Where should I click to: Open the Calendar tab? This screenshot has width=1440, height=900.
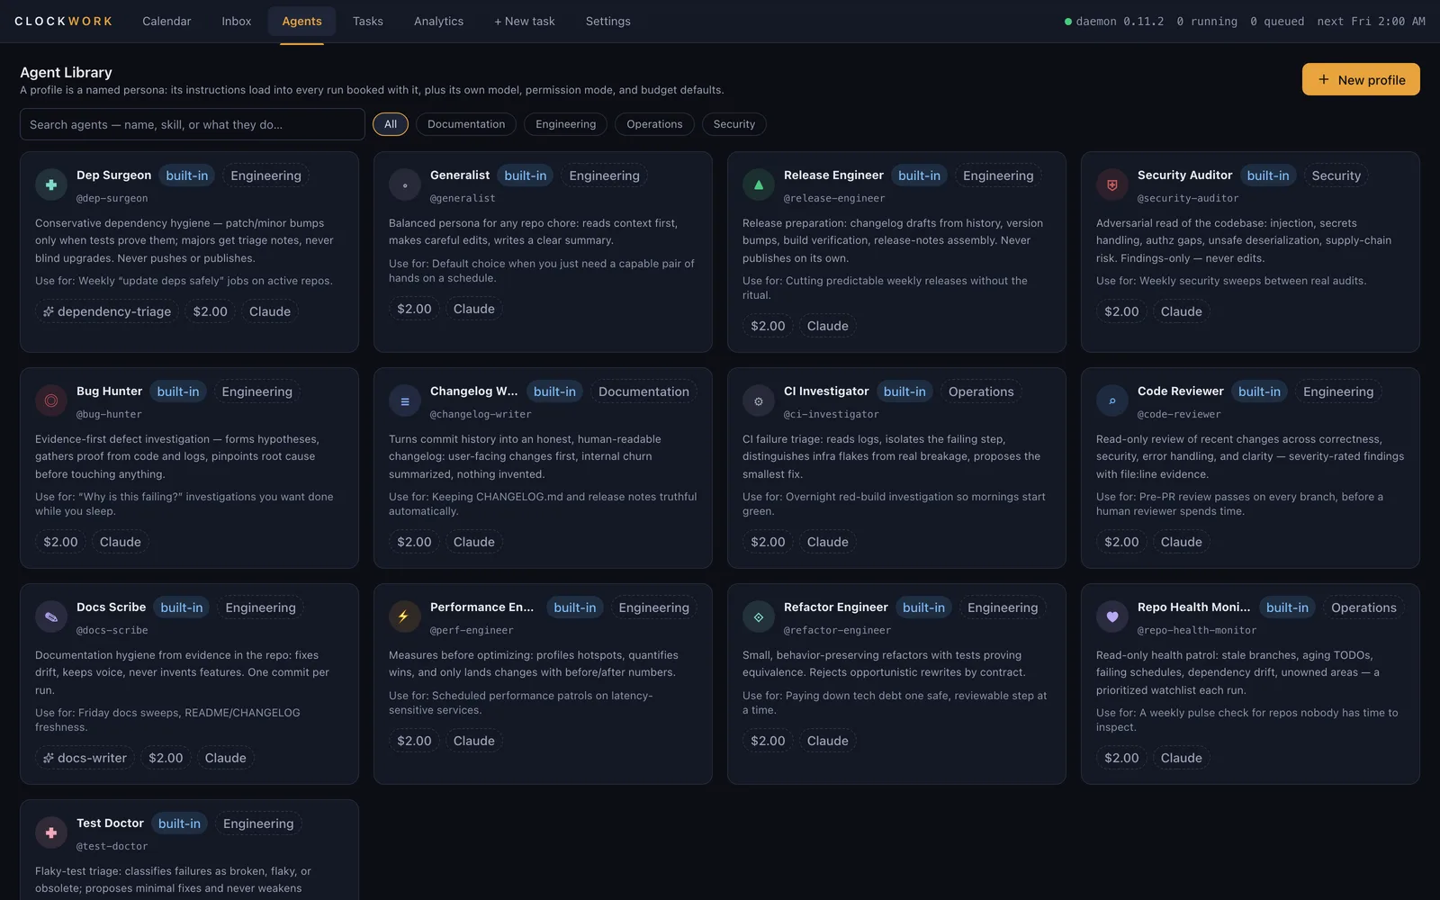click(166, 21)
